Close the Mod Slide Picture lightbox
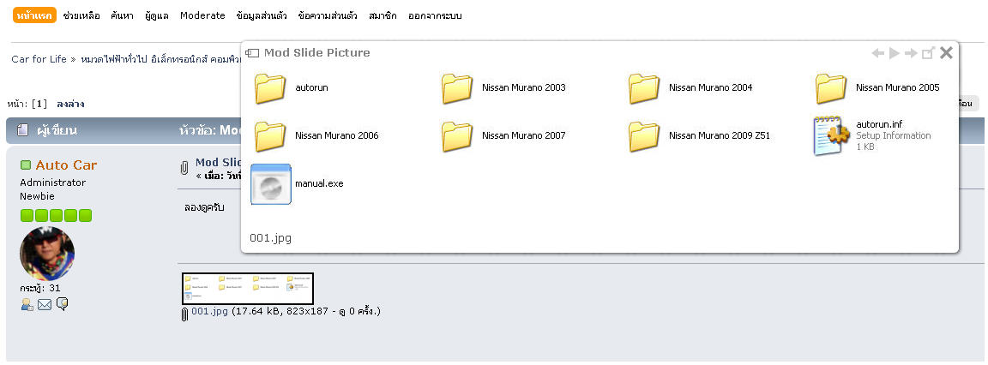The width and height of the screenshot is (988, 365). 946,53
